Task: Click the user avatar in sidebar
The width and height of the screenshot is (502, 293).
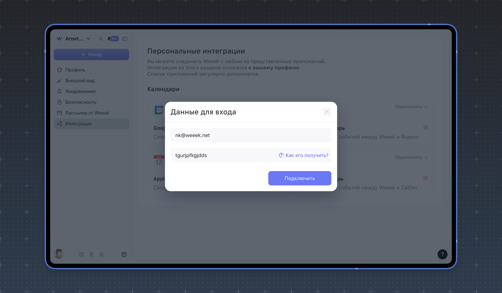Action: point(59,254)
